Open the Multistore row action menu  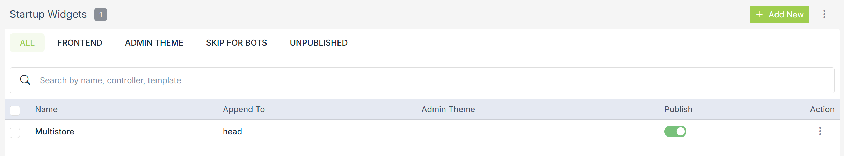(x=820, y=131)
